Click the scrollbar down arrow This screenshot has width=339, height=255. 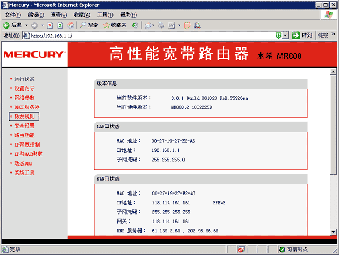pos(333,232)
